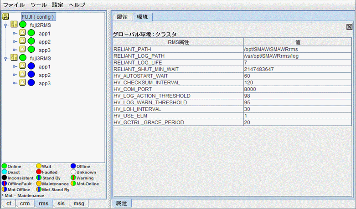This screenshot has height=209, width=356.
Task: Open the ファイル menu
Action: (x=14, y=5)
